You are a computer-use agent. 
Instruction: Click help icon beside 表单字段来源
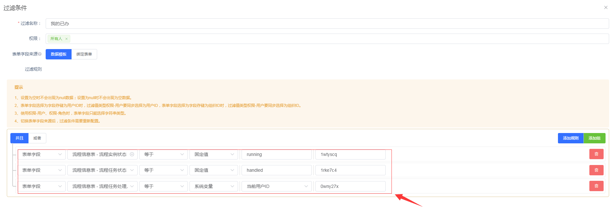pyautogui.click(x=40, y=54)
